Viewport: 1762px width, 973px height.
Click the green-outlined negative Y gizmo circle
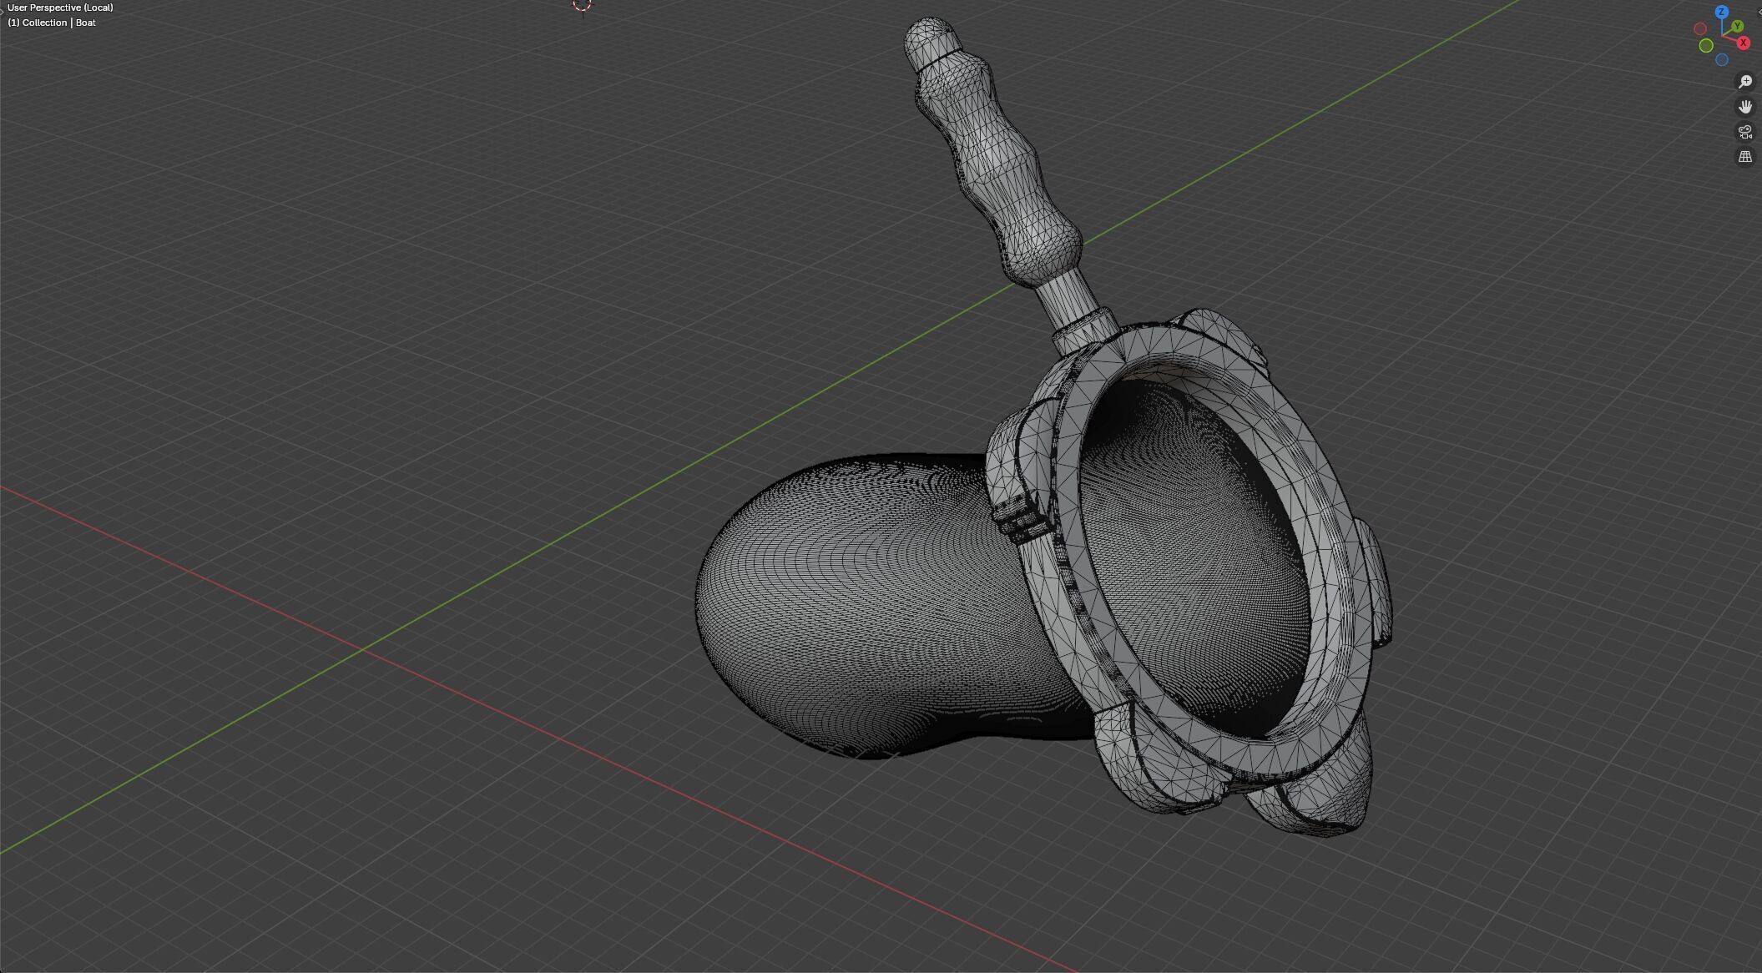tap(1706, 45)
